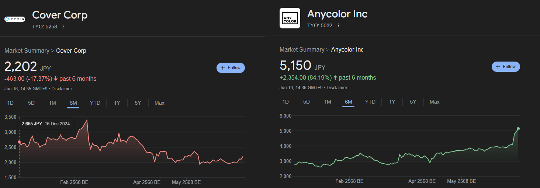This screenshot has height=188, width=540.
Task: Click the Cover Corp logo icon
Action: point(15,19)
